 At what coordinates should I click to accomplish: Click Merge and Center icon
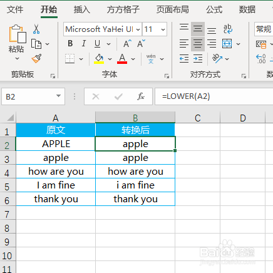point(227,44)
